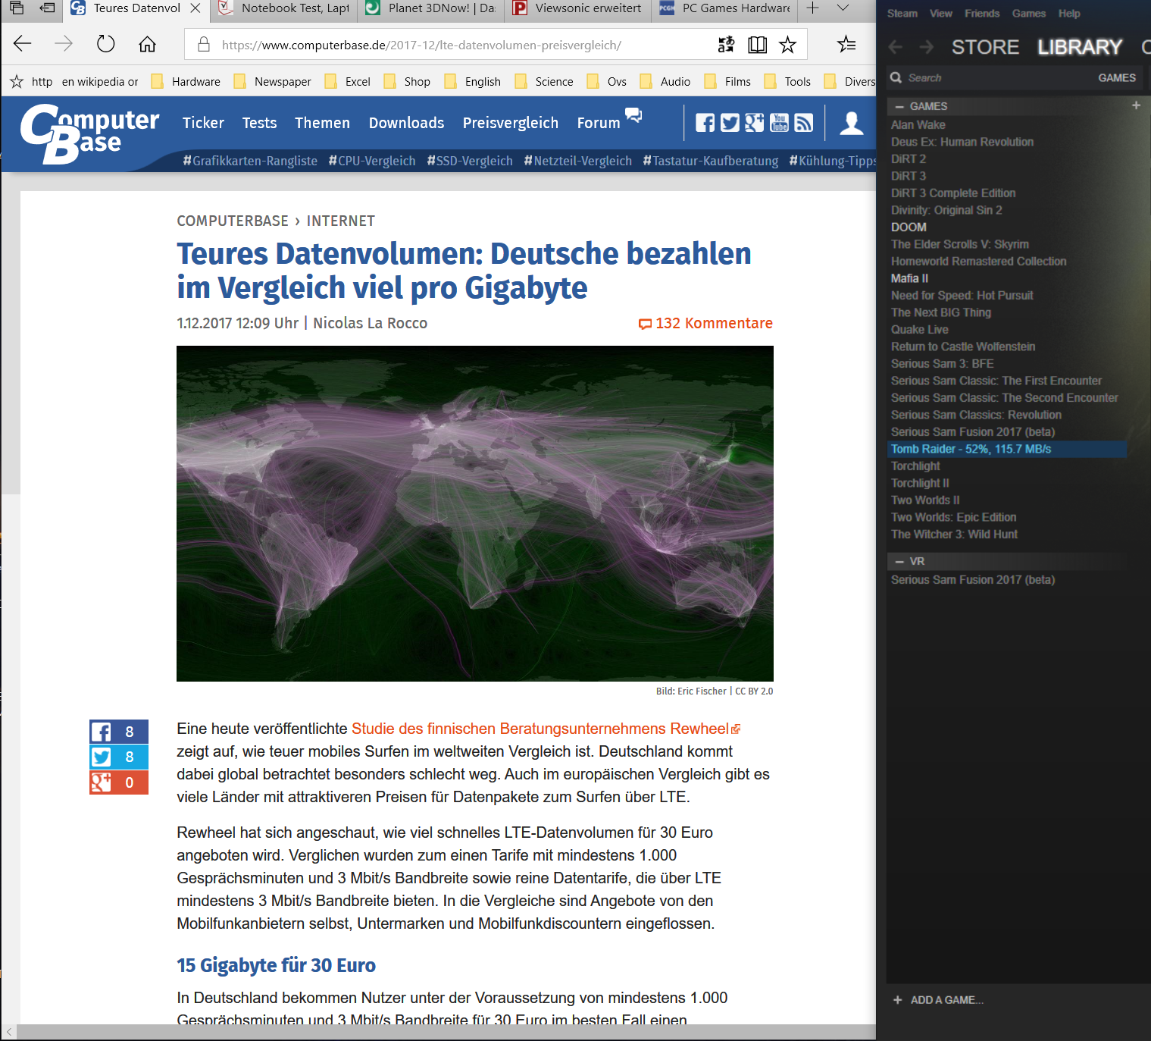
Task: Open the Preisvergleich navigation item
Action: click(x=510, y=123)
